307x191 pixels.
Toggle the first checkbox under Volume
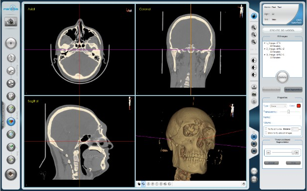click(x=266, y=129)
